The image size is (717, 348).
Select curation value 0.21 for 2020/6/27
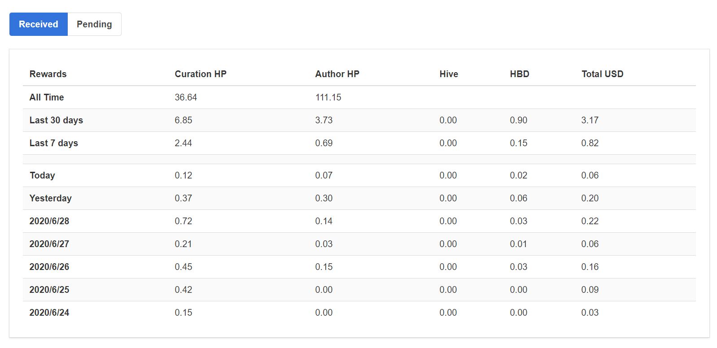(x=184, y=244)
